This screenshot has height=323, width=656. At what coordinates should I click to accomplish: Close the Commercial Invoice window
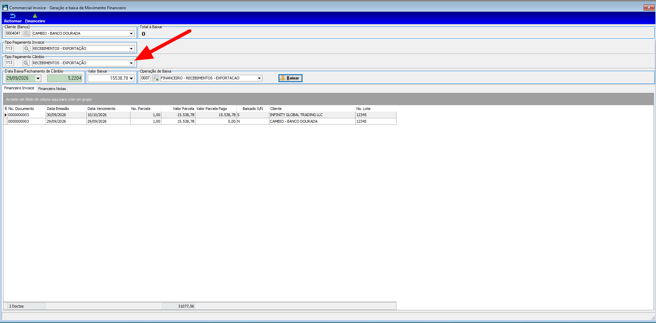click(649, 8)
